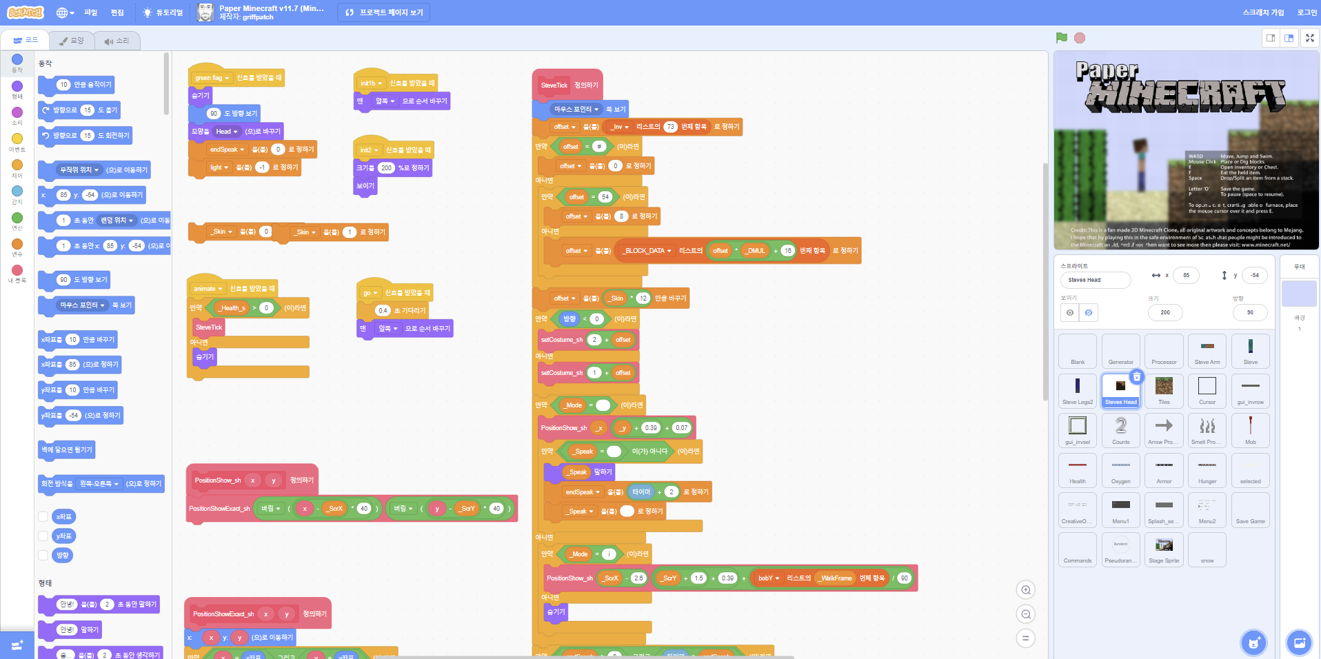This screenshot has width=1321, height=659.
Task: Select the Generator sprite
Action: [x=1121, y=351]
